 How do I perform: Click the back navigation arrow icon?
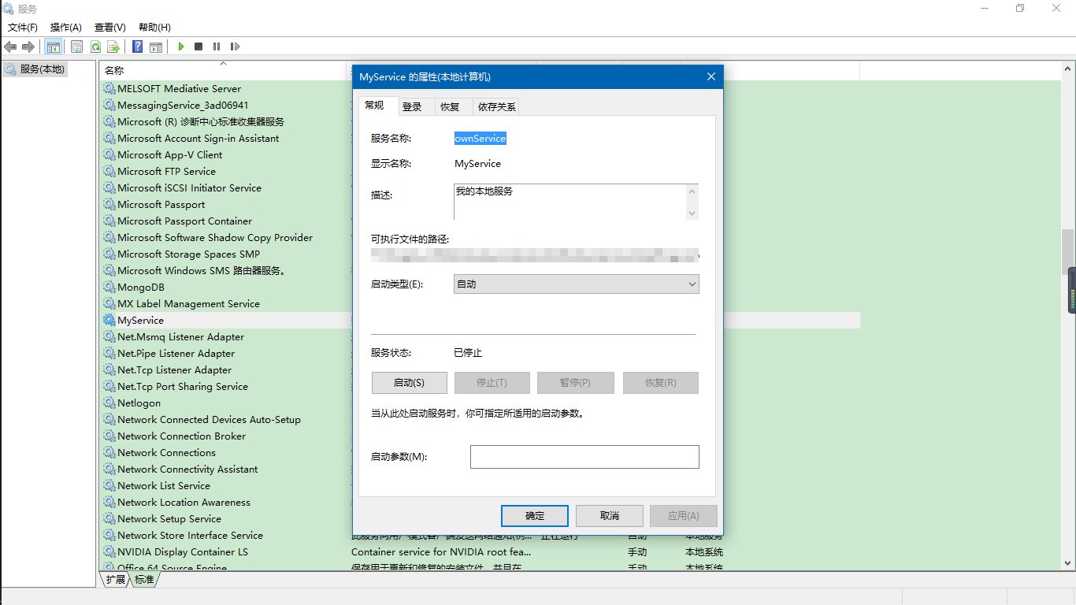[x=10, y=46]
